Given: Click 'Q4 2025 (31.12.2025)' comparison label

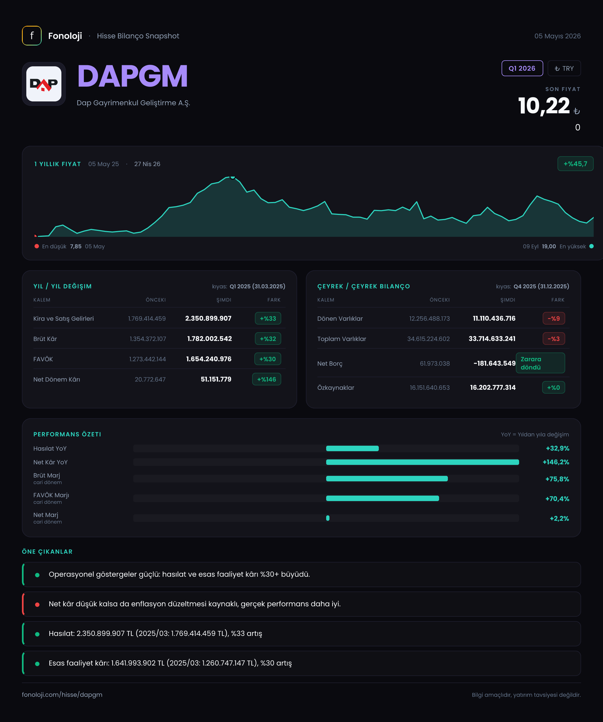Looking at the screenshot, I should [x=541, y=286].
